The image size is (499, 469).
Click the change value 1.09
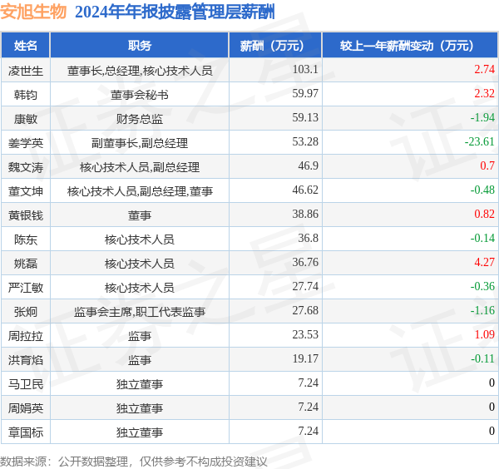(484, 335)
